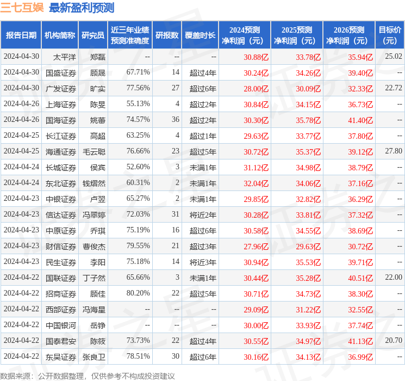Click the 招商证券 institution cell
405x381 pixels.
click(x=61, y=294)
